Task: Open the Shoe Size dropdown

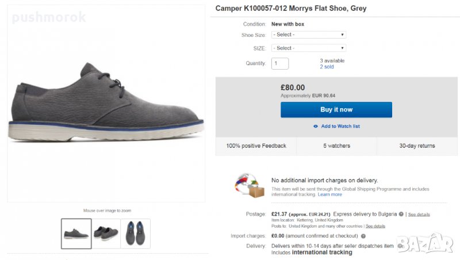Action: pos(308,35)
